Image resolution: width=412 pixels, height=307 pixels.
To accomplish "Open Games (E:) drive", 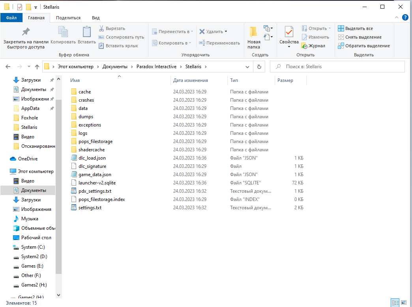I will 28,266.
